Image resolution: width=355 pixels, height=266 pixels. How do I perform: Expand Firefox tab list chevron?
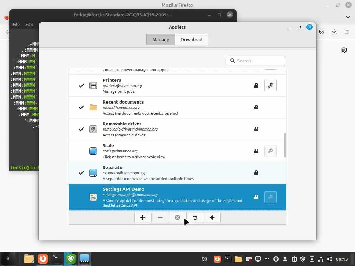pos(348,17)
